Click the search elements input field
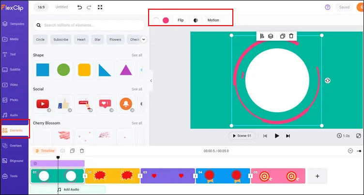 click(x=89, y=25)
